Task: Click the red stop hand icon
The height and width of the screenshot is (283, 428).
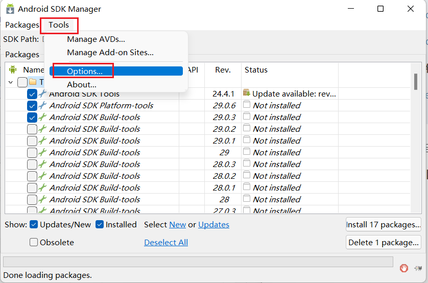Action: click(x=404, y=268)
